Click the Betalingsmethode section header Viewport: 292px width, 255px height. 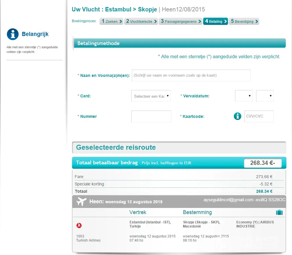tap(180, 43)
